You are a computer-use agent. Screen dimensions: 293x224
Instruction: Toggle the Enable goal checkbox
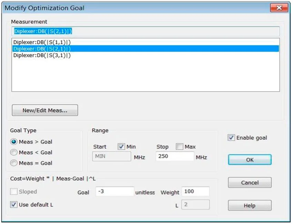point(231,138)
